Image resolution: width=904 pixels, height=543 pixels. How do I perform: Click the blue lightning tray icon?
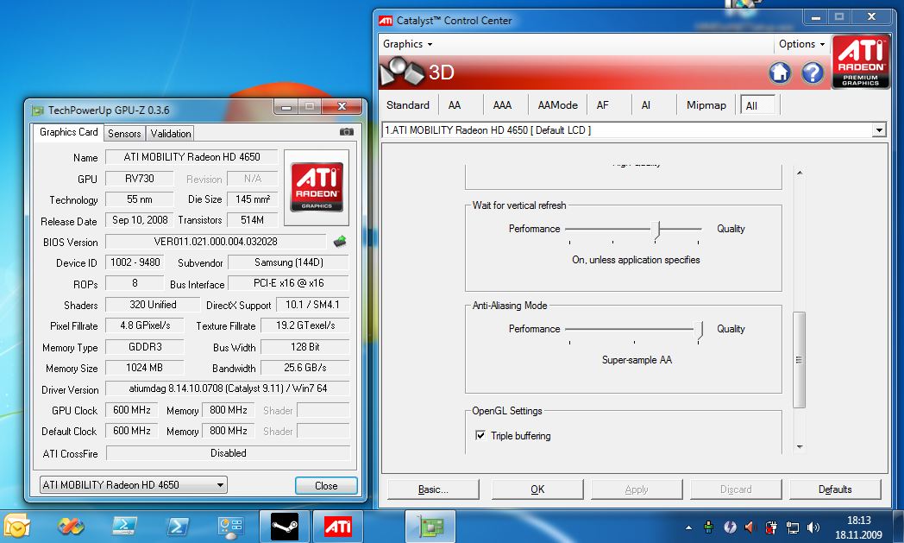(x=730, y=527)
